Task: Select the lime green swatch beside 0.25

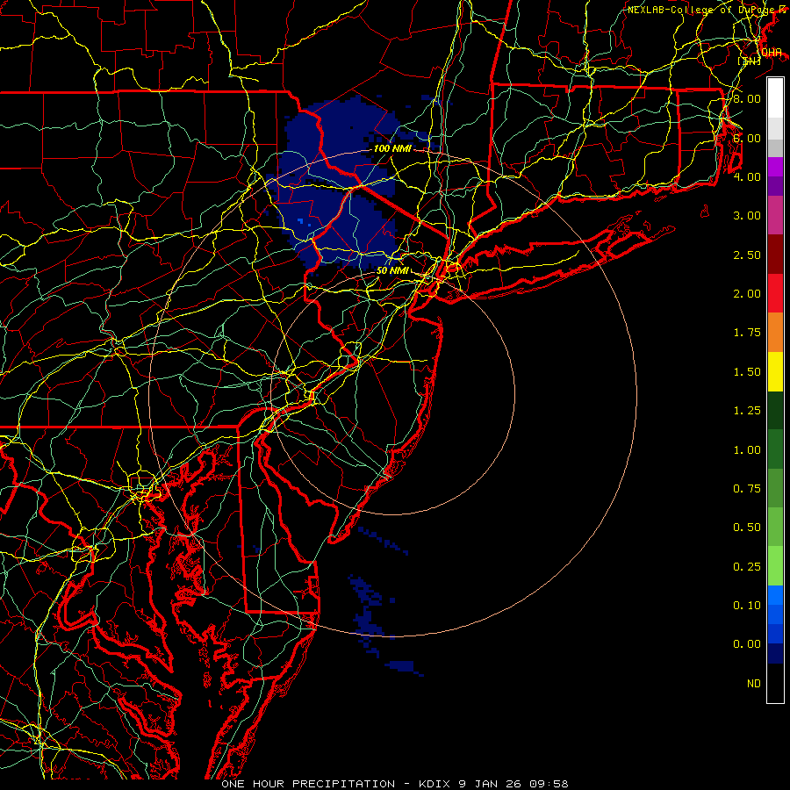Action: tap(775, 566)
